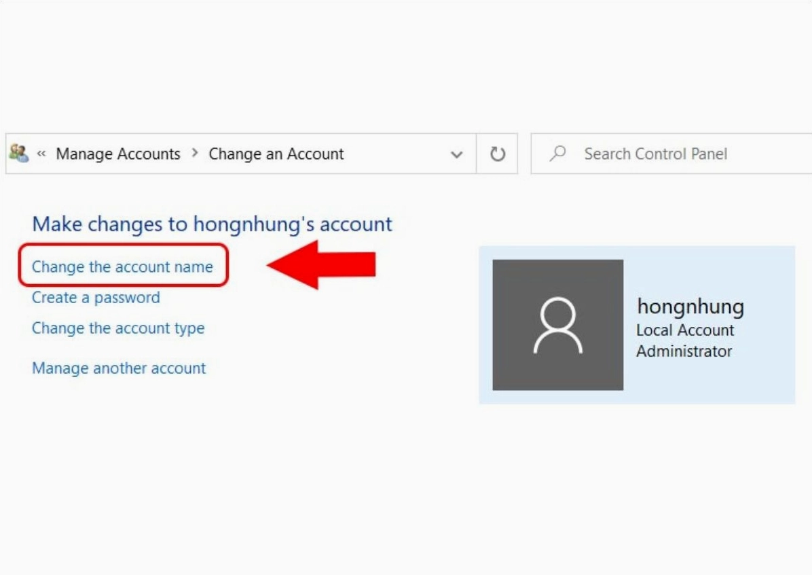
Task: Select the hongnhung account panel
Action: pos(636,325)
